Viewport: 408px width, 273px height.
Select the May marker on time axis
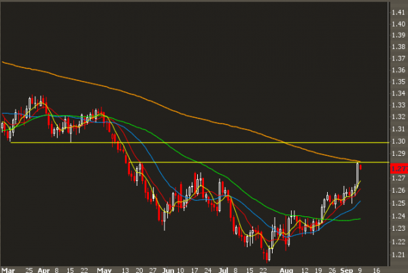103,268
